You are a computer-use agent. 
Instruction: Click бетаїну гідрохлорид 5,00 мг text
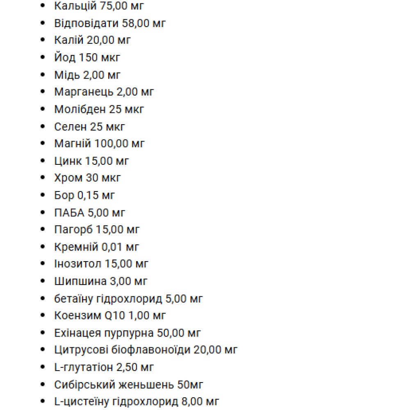coord(128,298)
